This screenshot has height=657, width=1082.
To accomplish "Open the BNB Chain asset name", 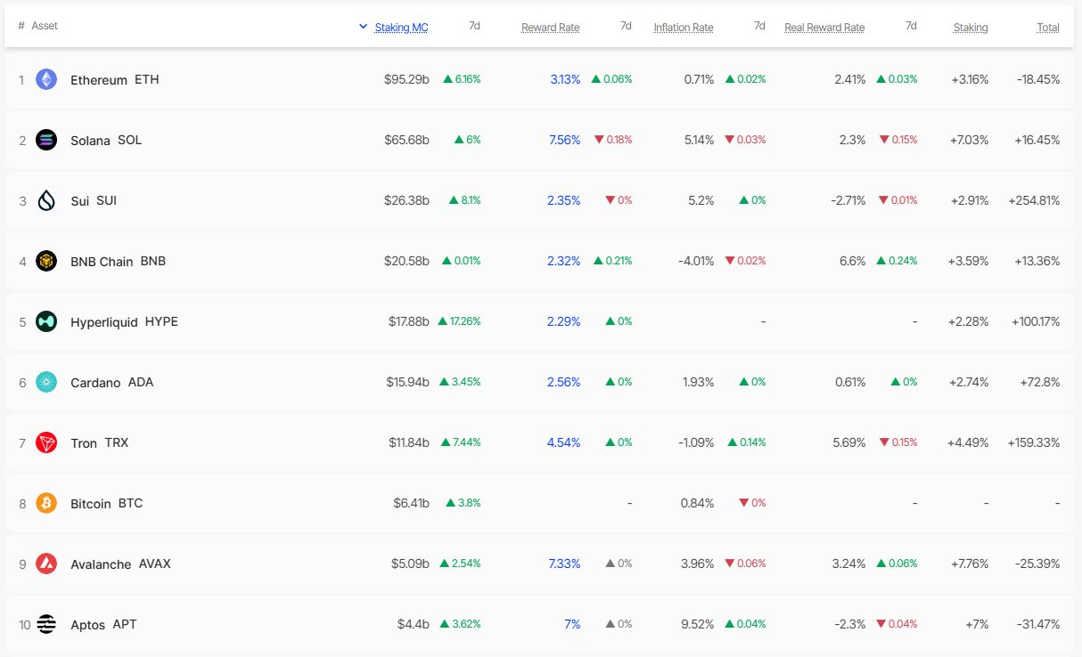I will [x=119, y=261].
